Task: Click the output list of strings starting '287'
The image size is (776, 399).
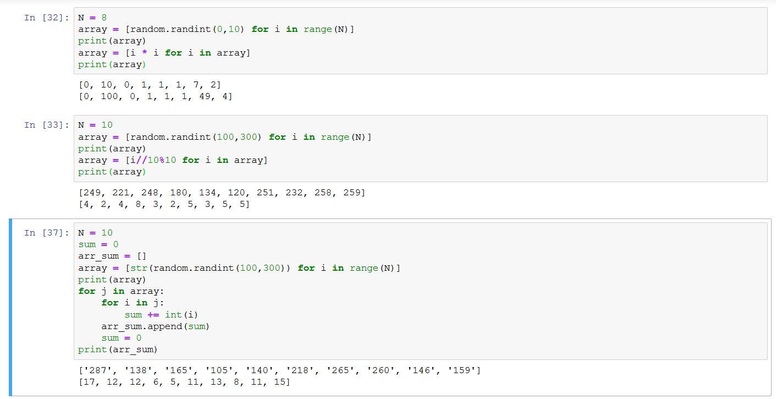Action: [279, 370]
